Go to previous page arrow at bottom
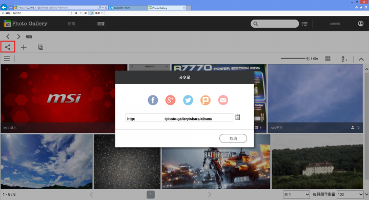The height and width of the screenshot is (200, 369). [x=91, y=194]
